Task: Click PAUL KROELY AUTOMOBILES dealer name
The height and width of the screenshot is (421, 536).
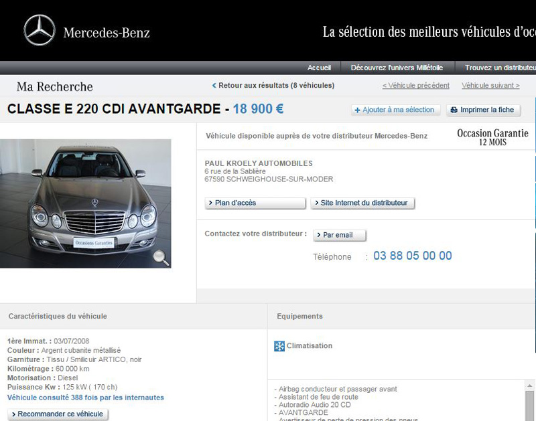Action: pos(259,163)
